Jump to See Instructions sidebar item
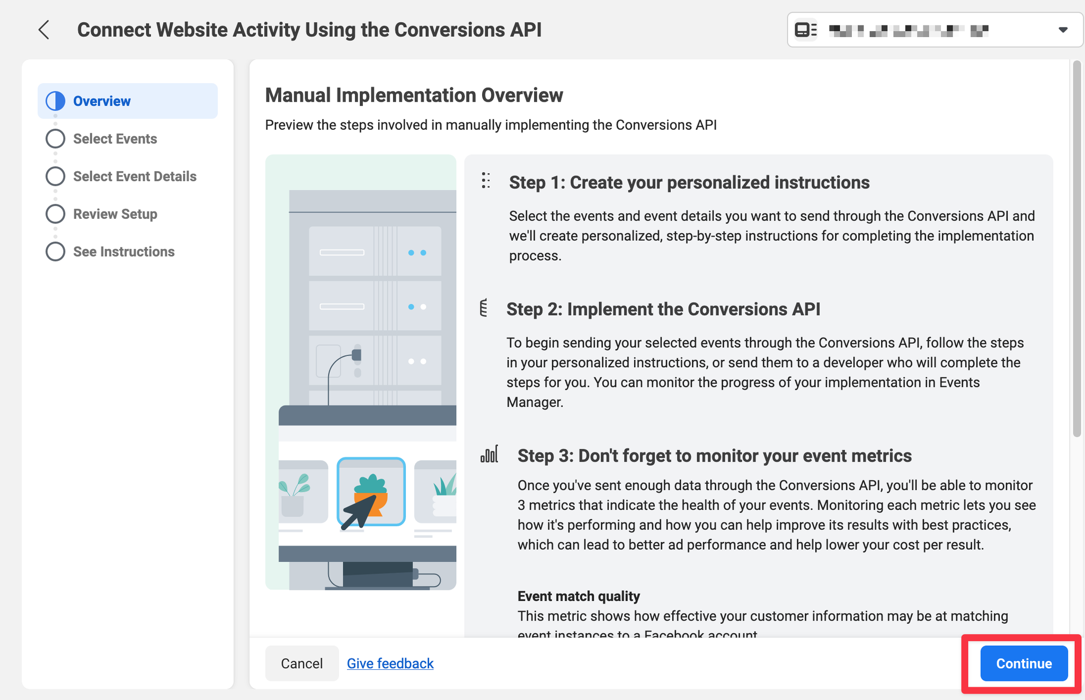 (x=123, y=251)
